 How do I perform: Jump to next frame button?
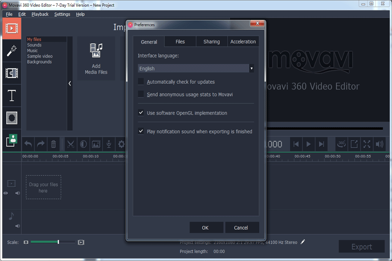(x=321, y=144)
